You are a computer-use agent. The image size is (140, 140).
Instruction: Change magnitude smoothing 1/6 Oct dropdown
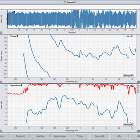(x=128, y=125)
